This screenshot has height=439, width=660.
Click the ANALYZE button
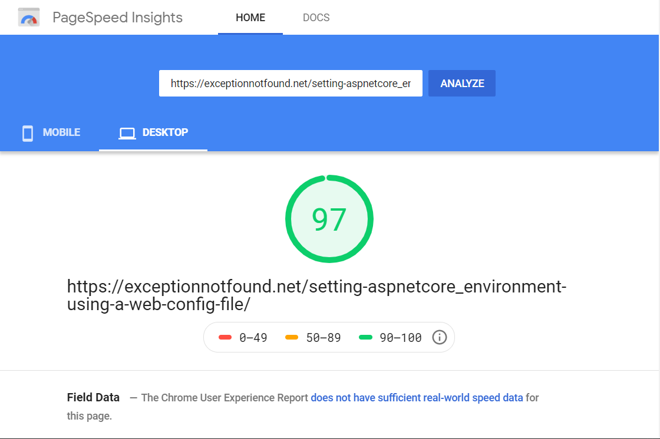click(462, 83)
